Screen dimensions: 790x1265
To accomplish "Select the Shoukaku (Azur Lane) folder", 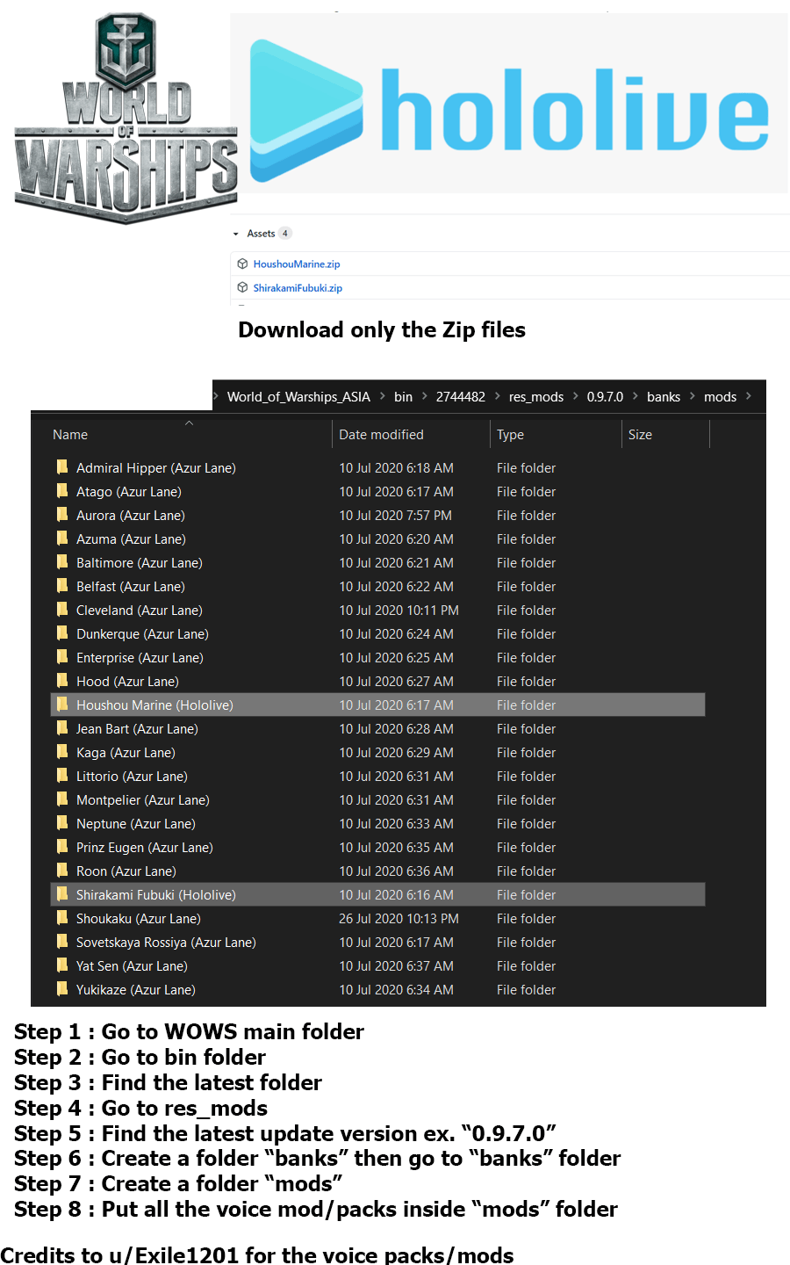I will pos(377,918).
